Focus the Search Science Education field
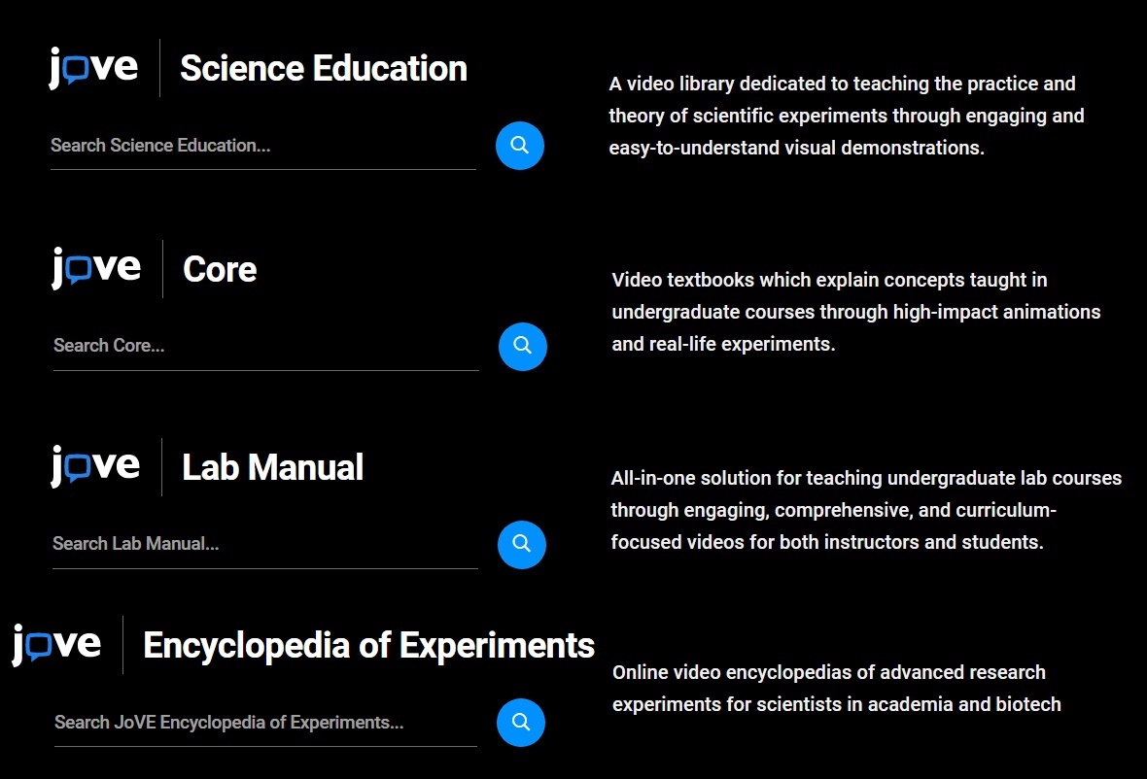The width and height of the screenshot is (1147, 779). point(263,146)
